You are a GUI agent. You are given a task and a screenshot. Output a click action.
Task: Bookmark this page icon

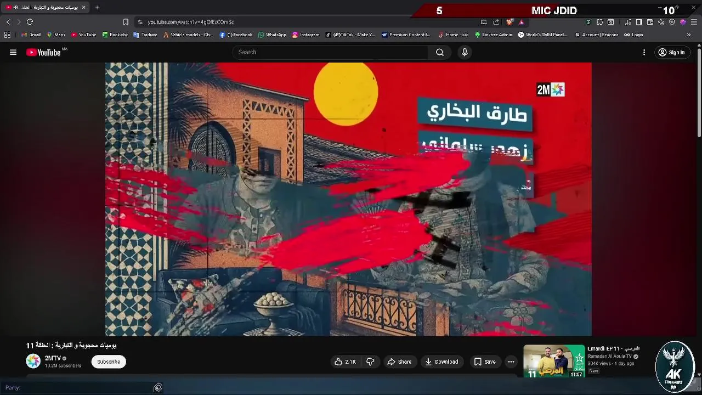pos(126,22)
